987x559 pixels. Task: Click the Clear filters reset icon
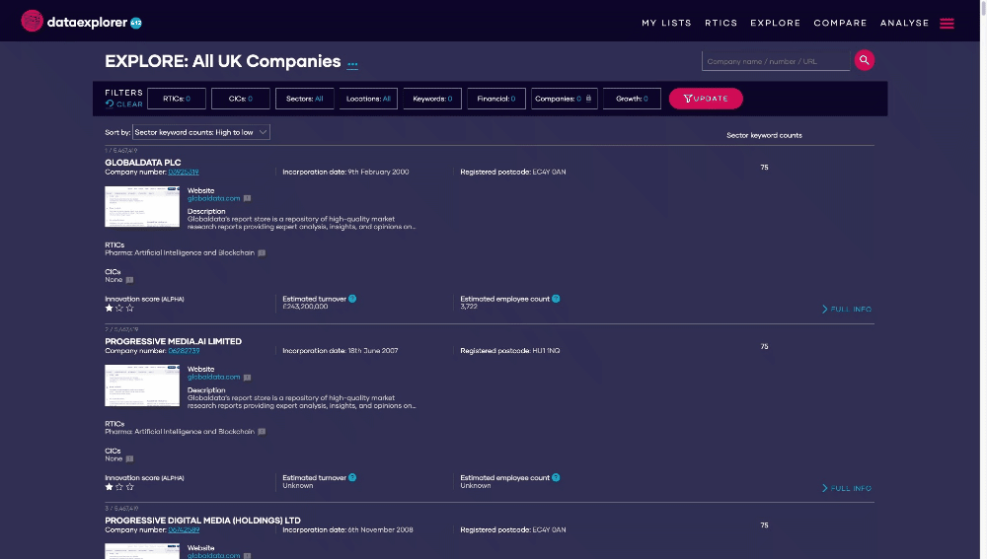[x=110, y=105]
